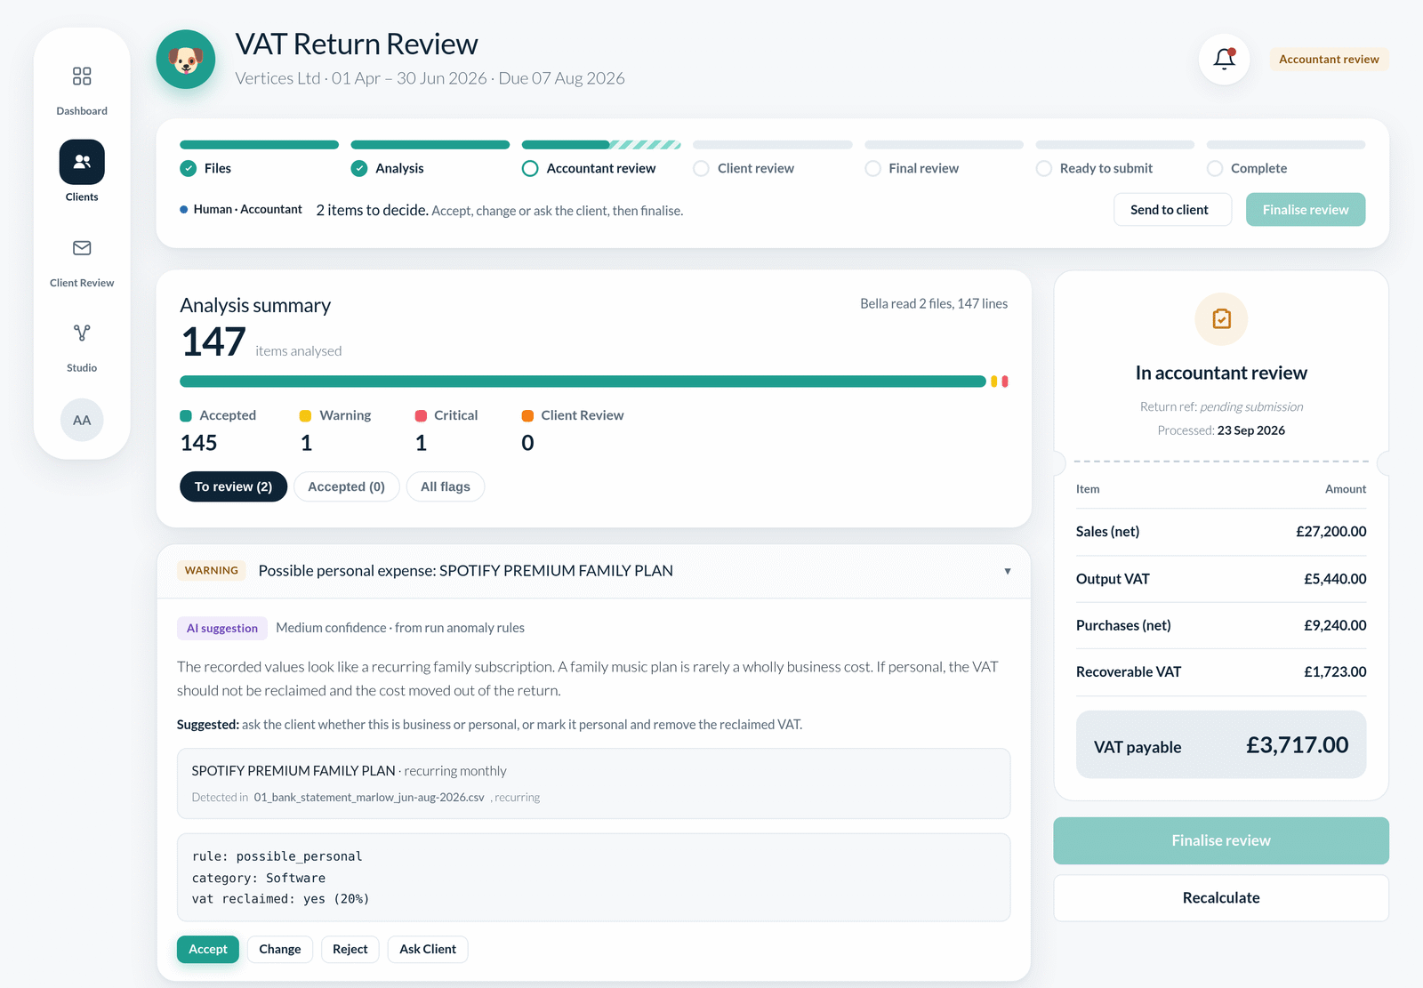The width and height of the screenshot is (1423, 988).
Task: Click the VAT payable £3,717.00 amount
Action: 1298,745
